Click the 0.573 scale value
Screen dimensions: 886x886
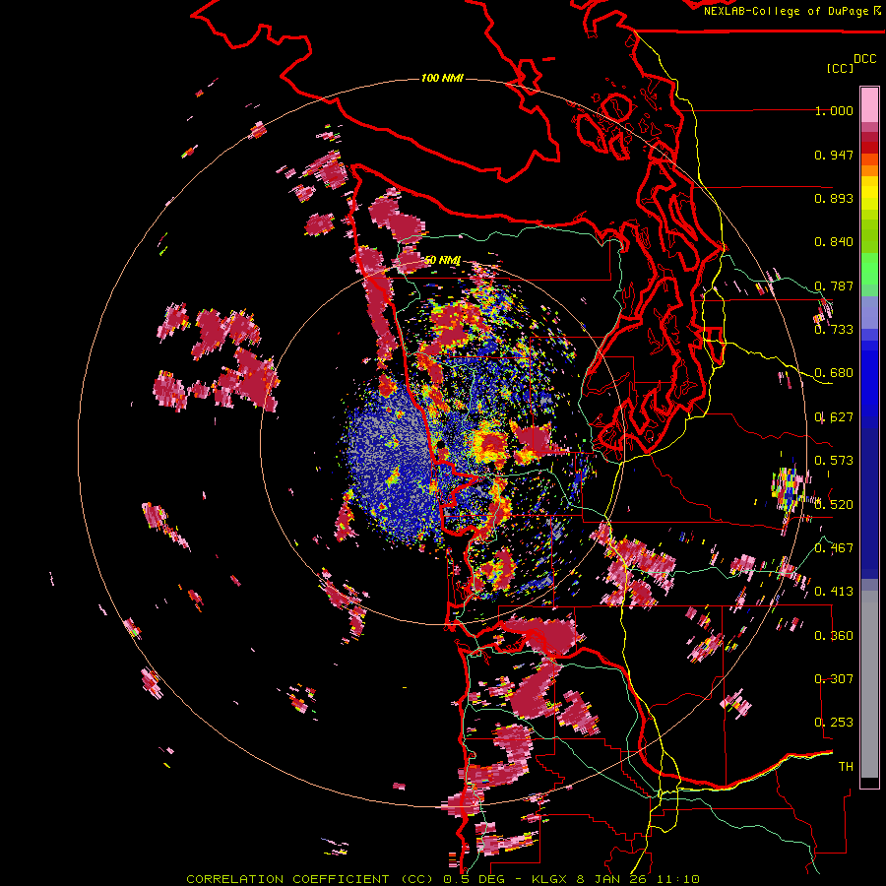click(x=834, y=461)
